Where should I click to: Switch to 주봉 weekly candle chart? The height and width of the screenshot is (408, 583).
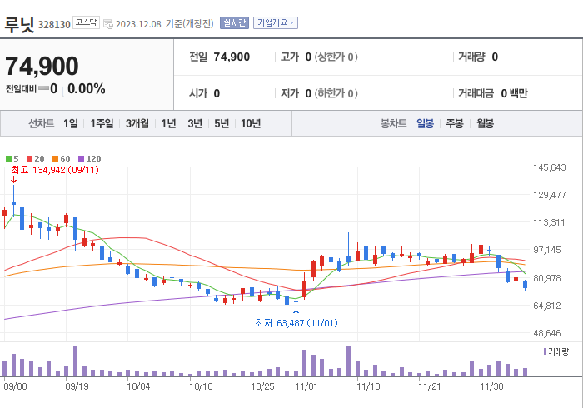coord(455,123)
